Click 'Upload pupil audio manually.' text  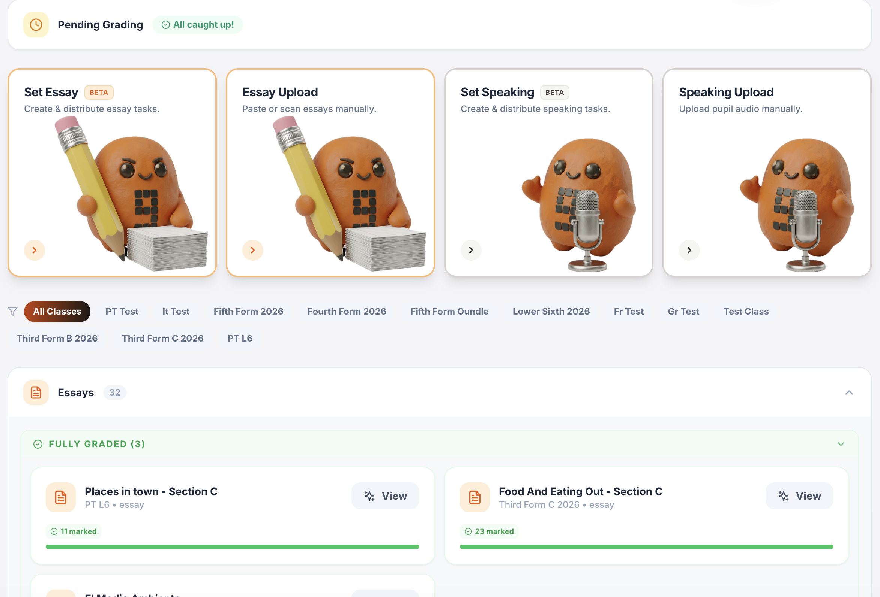[741, 109]
